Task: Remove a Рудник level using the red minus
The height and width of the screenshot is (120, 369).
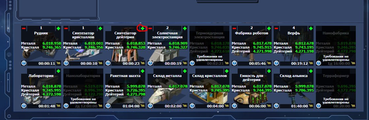Action: pyautogui.click(x=24, y=28)
